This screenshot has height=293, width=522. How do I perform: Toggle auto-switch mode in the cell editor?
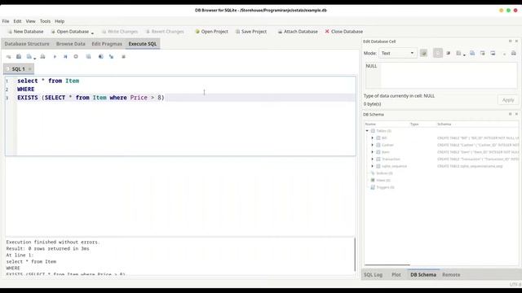click(423, 53)
